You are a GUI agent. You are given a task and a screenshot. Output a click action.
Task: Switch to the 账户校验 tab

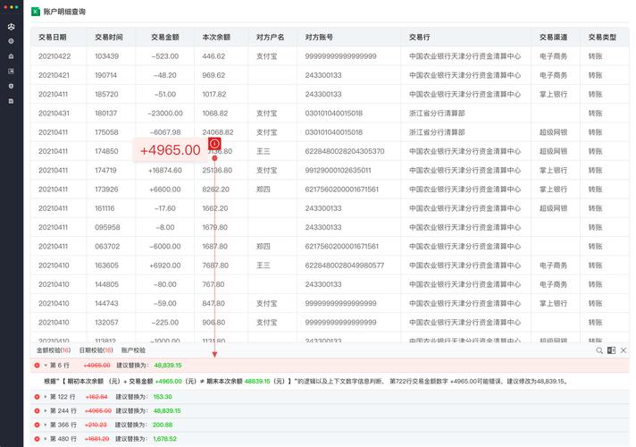point(133,350)
